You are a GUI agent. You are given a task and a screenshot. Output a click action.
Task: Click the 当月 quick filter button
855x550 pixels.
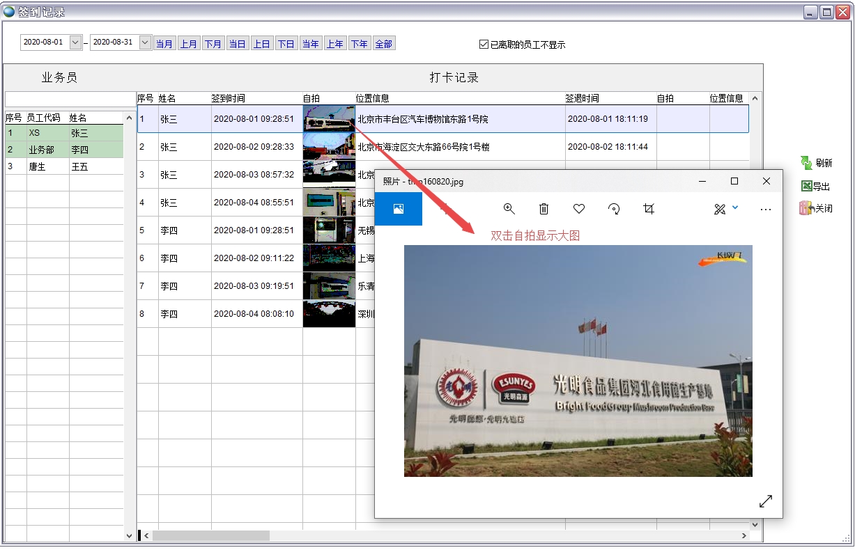[164, 44]
